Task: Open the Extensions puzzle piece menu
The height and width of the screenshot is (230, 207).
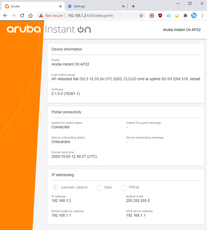Action: (x=185, y=16)
